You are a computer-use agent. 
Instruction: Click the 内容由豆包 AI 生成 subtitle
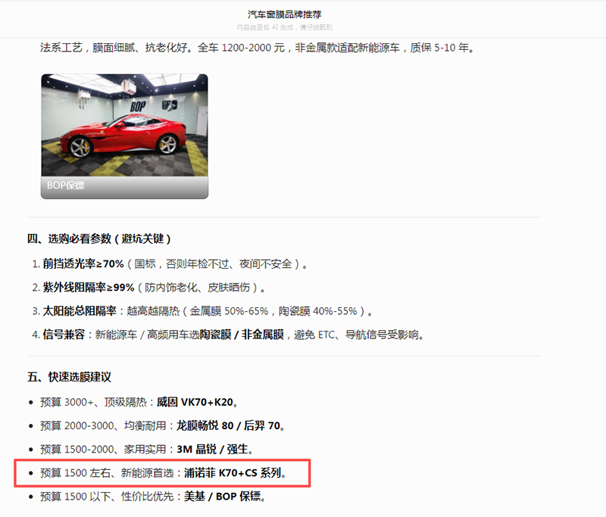tap(285, 27)
